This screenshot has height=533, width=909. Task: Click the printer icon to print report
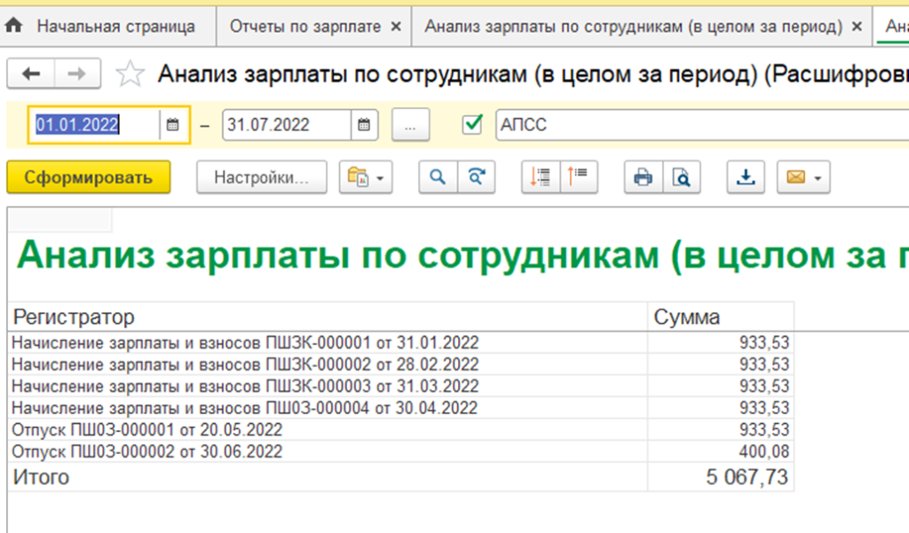pyautogui.click(x=643, y=177)
